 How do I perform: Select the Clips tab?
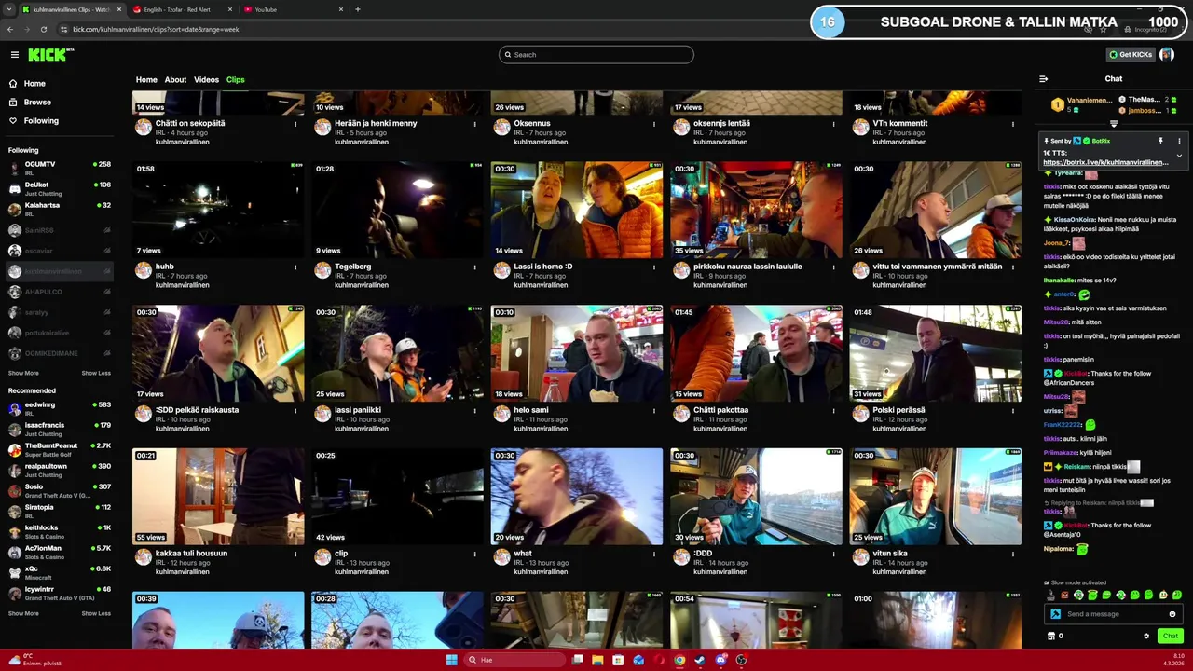235,80
